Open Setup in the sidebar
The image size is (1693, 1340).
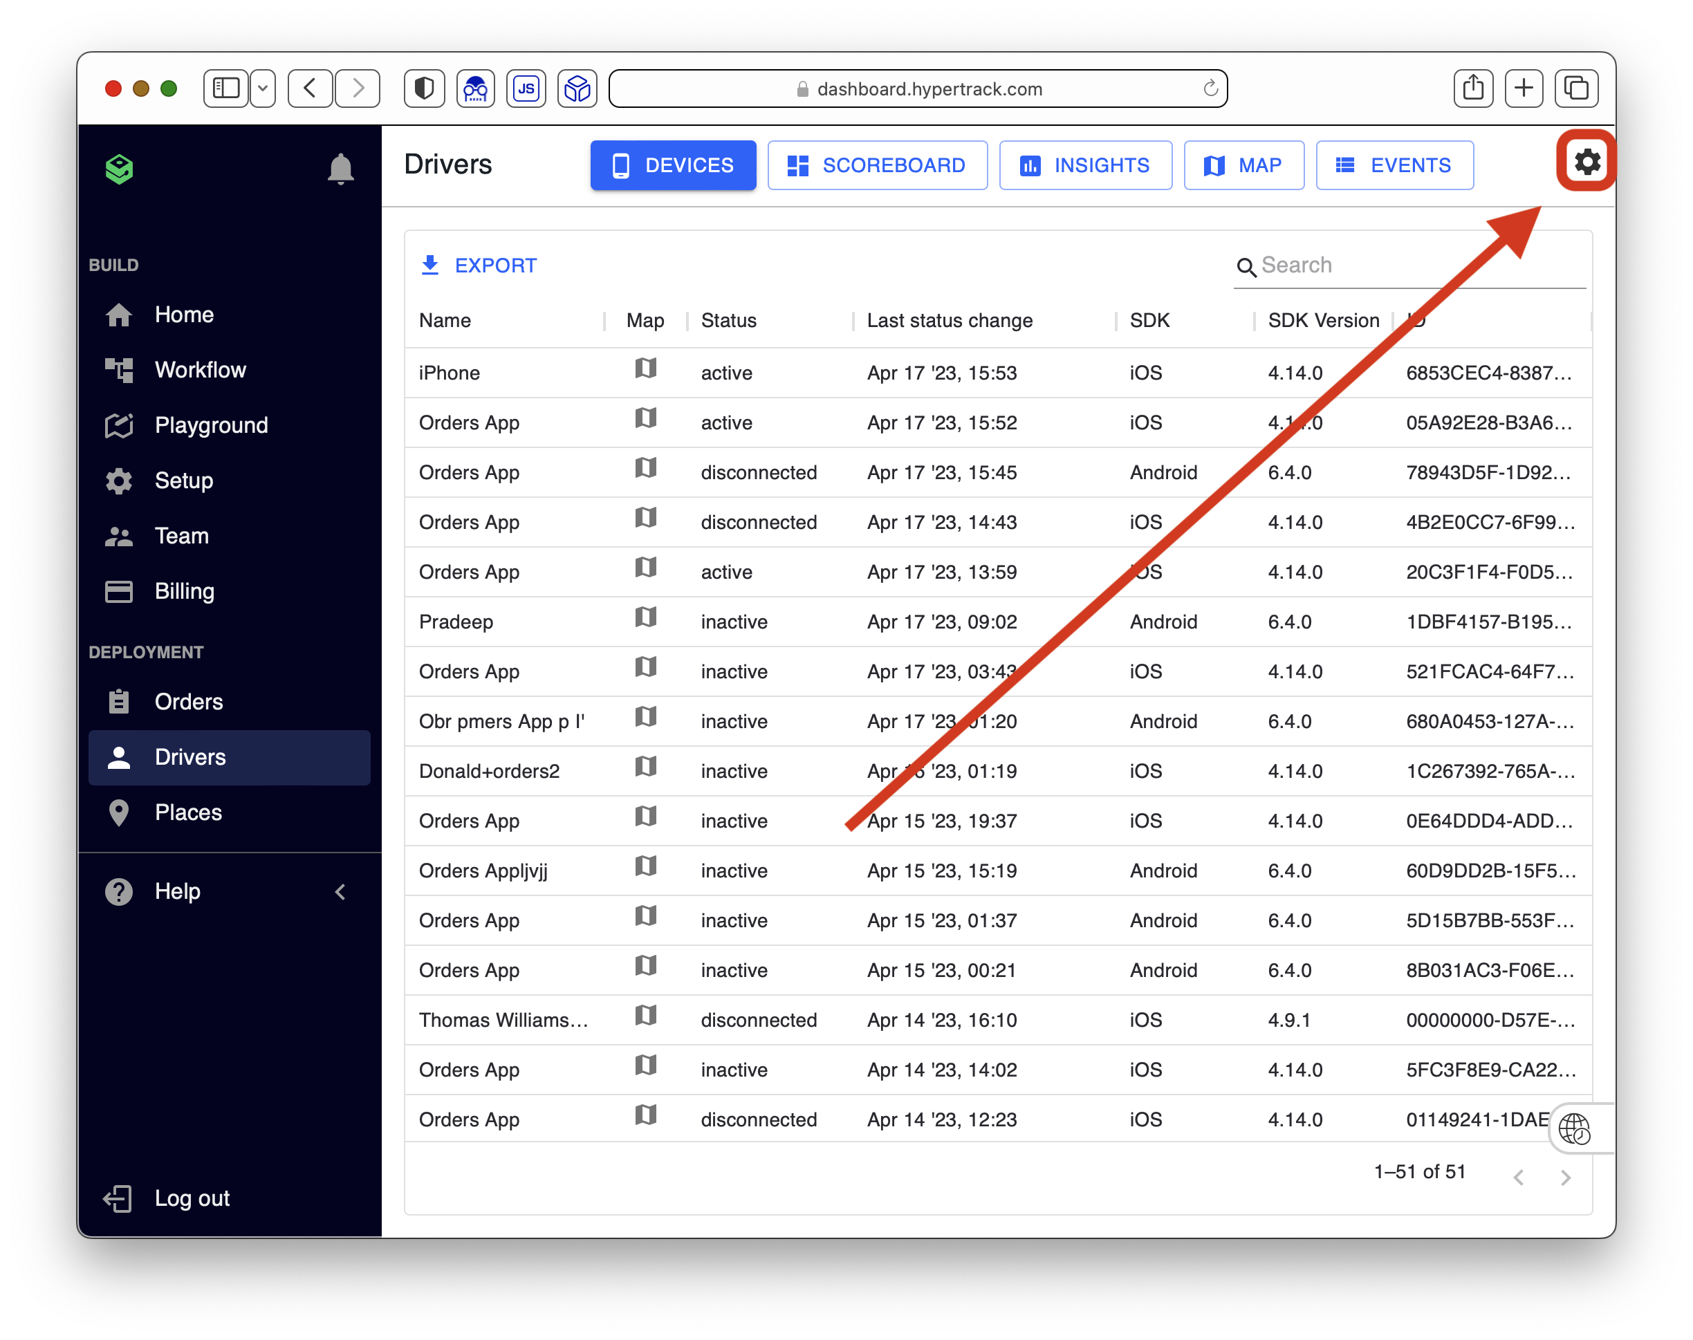pos(229,480)
